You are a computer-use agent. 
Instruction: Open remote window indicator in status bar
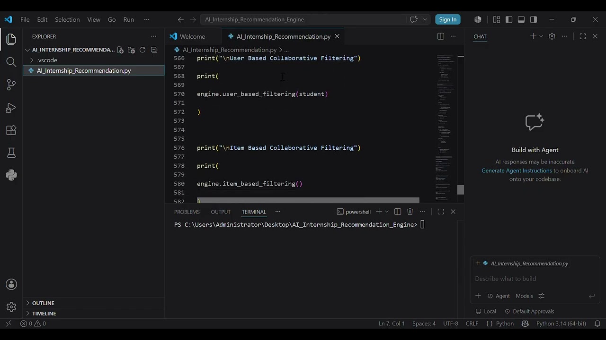pos(8,323)
